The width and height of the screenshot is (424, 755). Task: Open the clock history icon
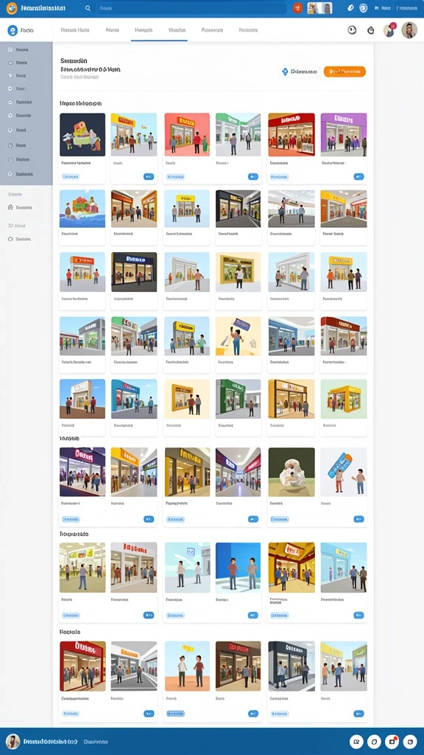352,29
